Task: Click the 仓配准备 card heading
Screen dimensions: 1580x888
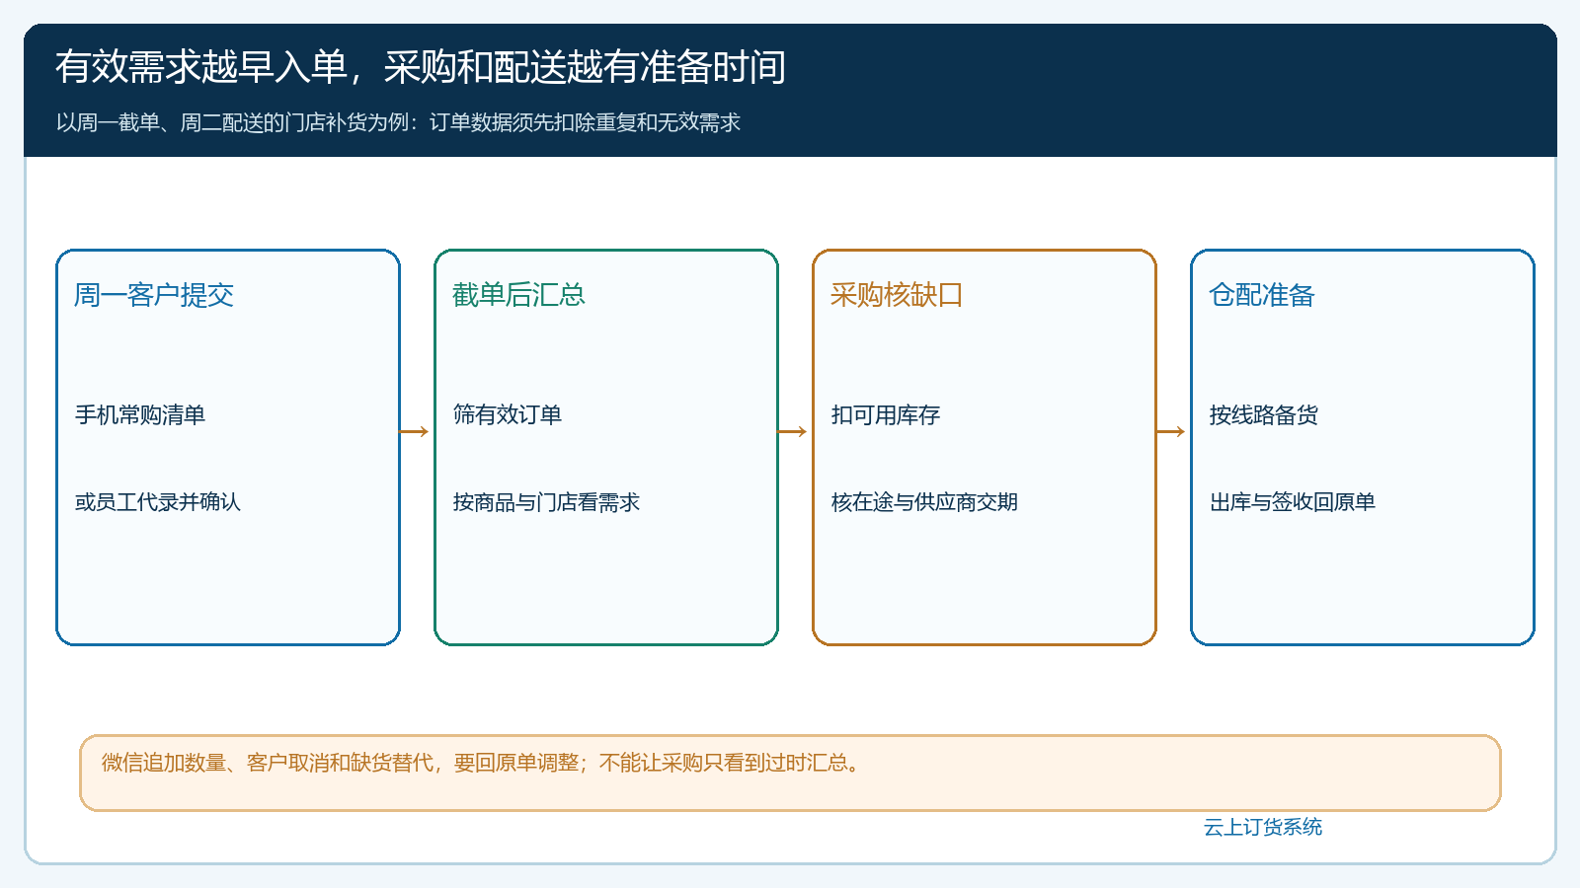Action: (x=1262, y=295)
